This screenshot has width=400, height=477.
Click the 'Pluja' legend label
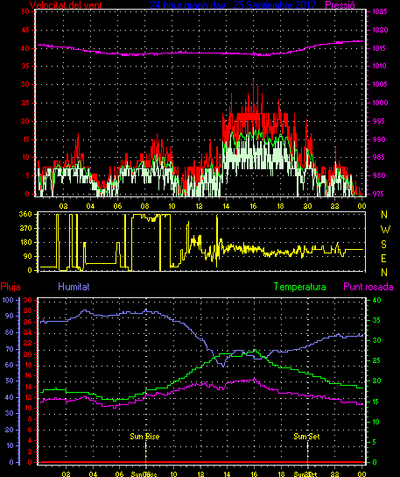coord(11,287)
